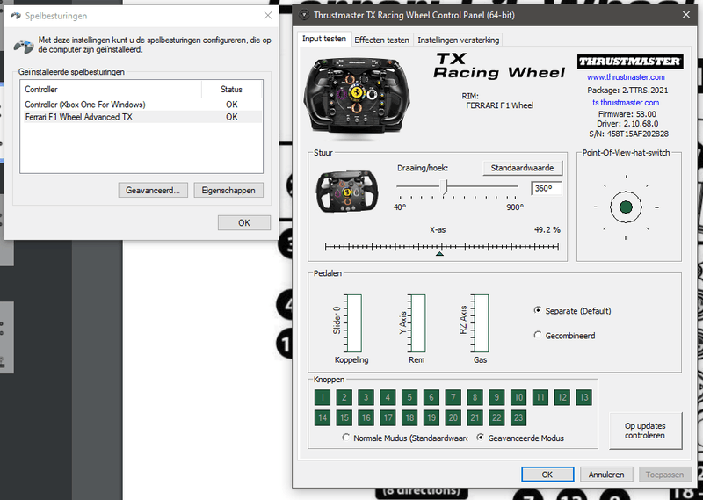Click button indicator 18 in Knoppen
This screenshot has width=703, height=500.
pos(409,418)
